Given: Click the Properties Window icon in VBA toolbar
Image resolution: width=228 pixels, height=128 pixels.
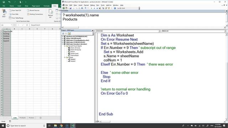Looking at the screenshot, I should [106, 8].
